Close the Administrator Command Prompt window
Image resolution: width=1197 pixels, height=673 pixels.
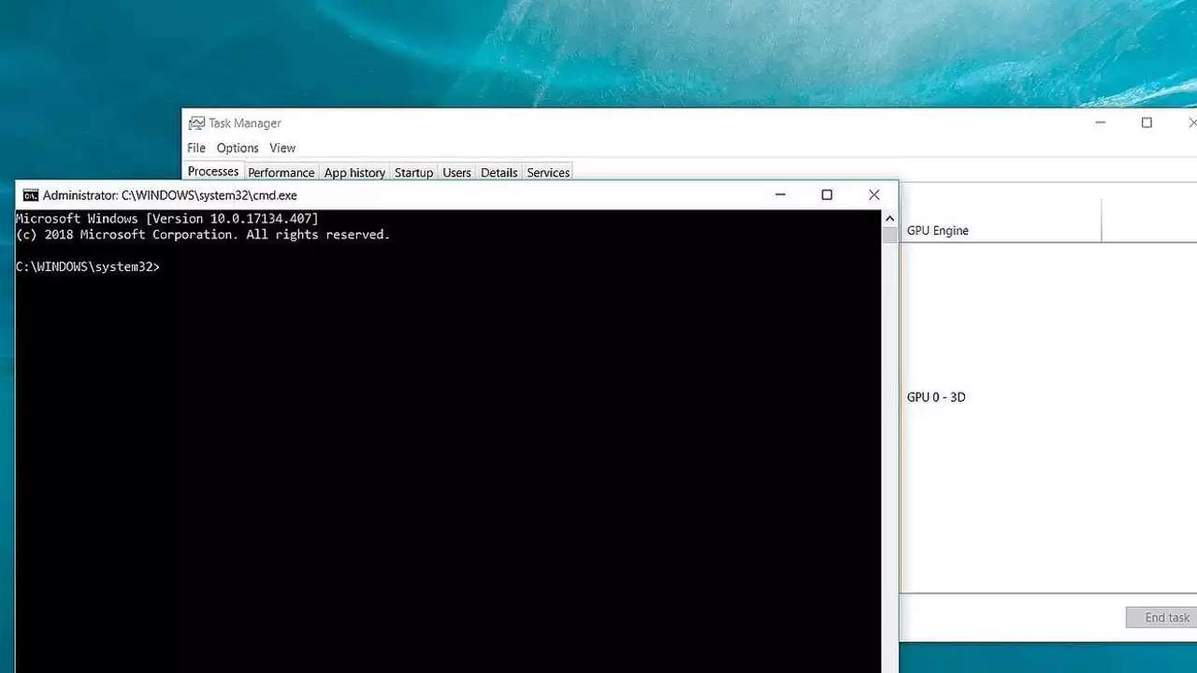click(873, 195)
